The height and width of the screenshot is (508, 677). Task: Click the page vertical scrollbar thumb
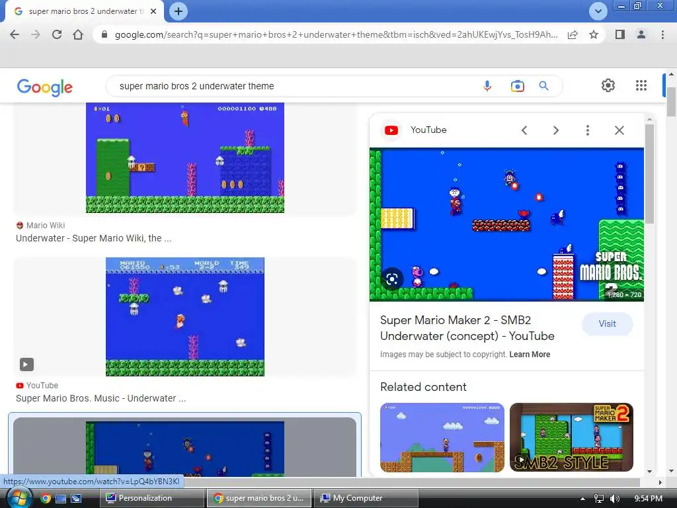coord(671,101)
